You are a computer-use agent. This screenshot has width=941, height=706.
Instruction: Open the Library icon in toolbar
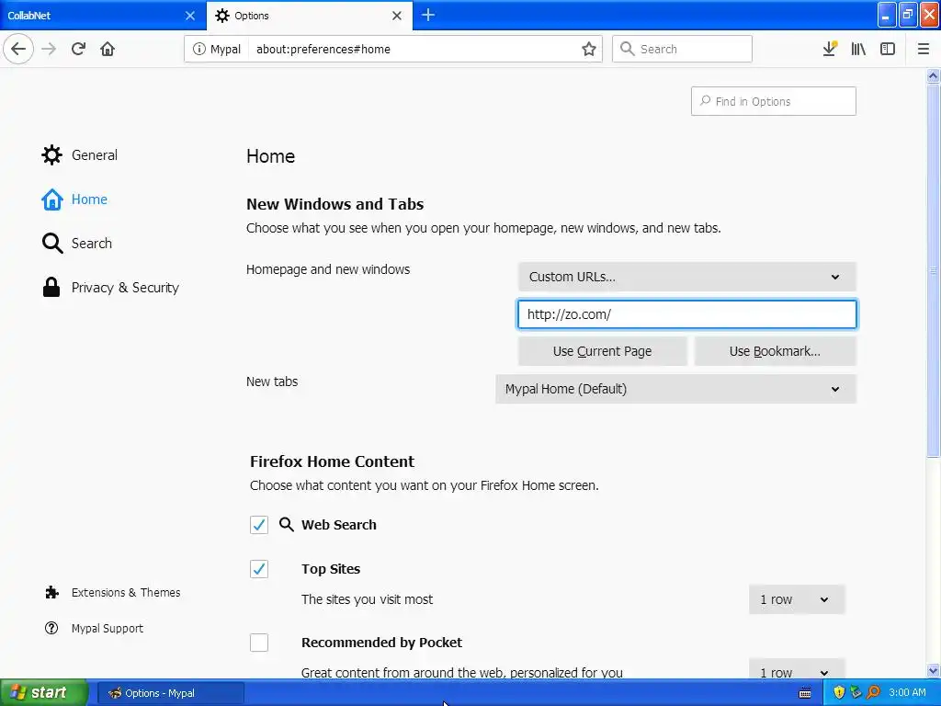click(858, 49)
